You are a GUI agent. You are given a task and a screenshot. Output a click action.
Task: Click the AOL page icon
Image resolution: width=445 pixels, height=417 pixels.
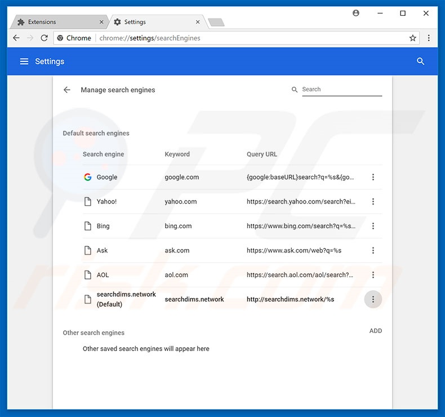tap(88, 275)
